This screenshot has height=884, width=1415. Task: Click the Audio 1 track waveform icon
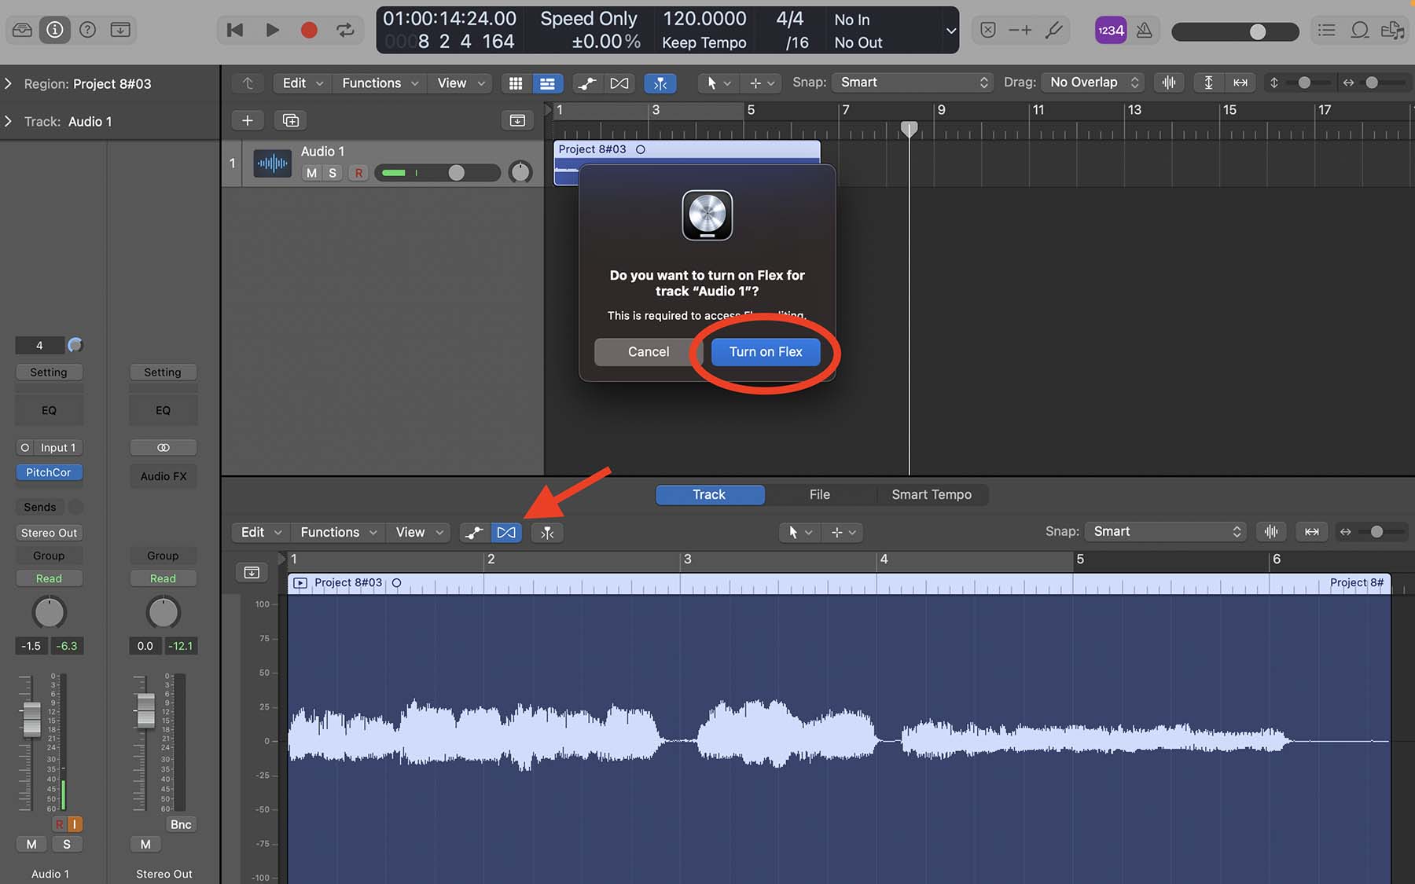click(272, 163)
